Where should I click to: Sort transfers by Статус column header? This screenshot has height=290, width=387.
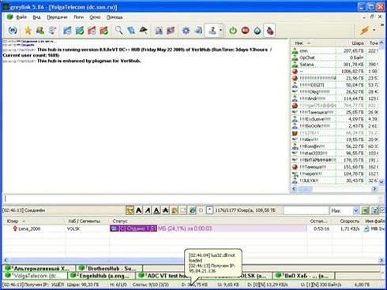208,221
